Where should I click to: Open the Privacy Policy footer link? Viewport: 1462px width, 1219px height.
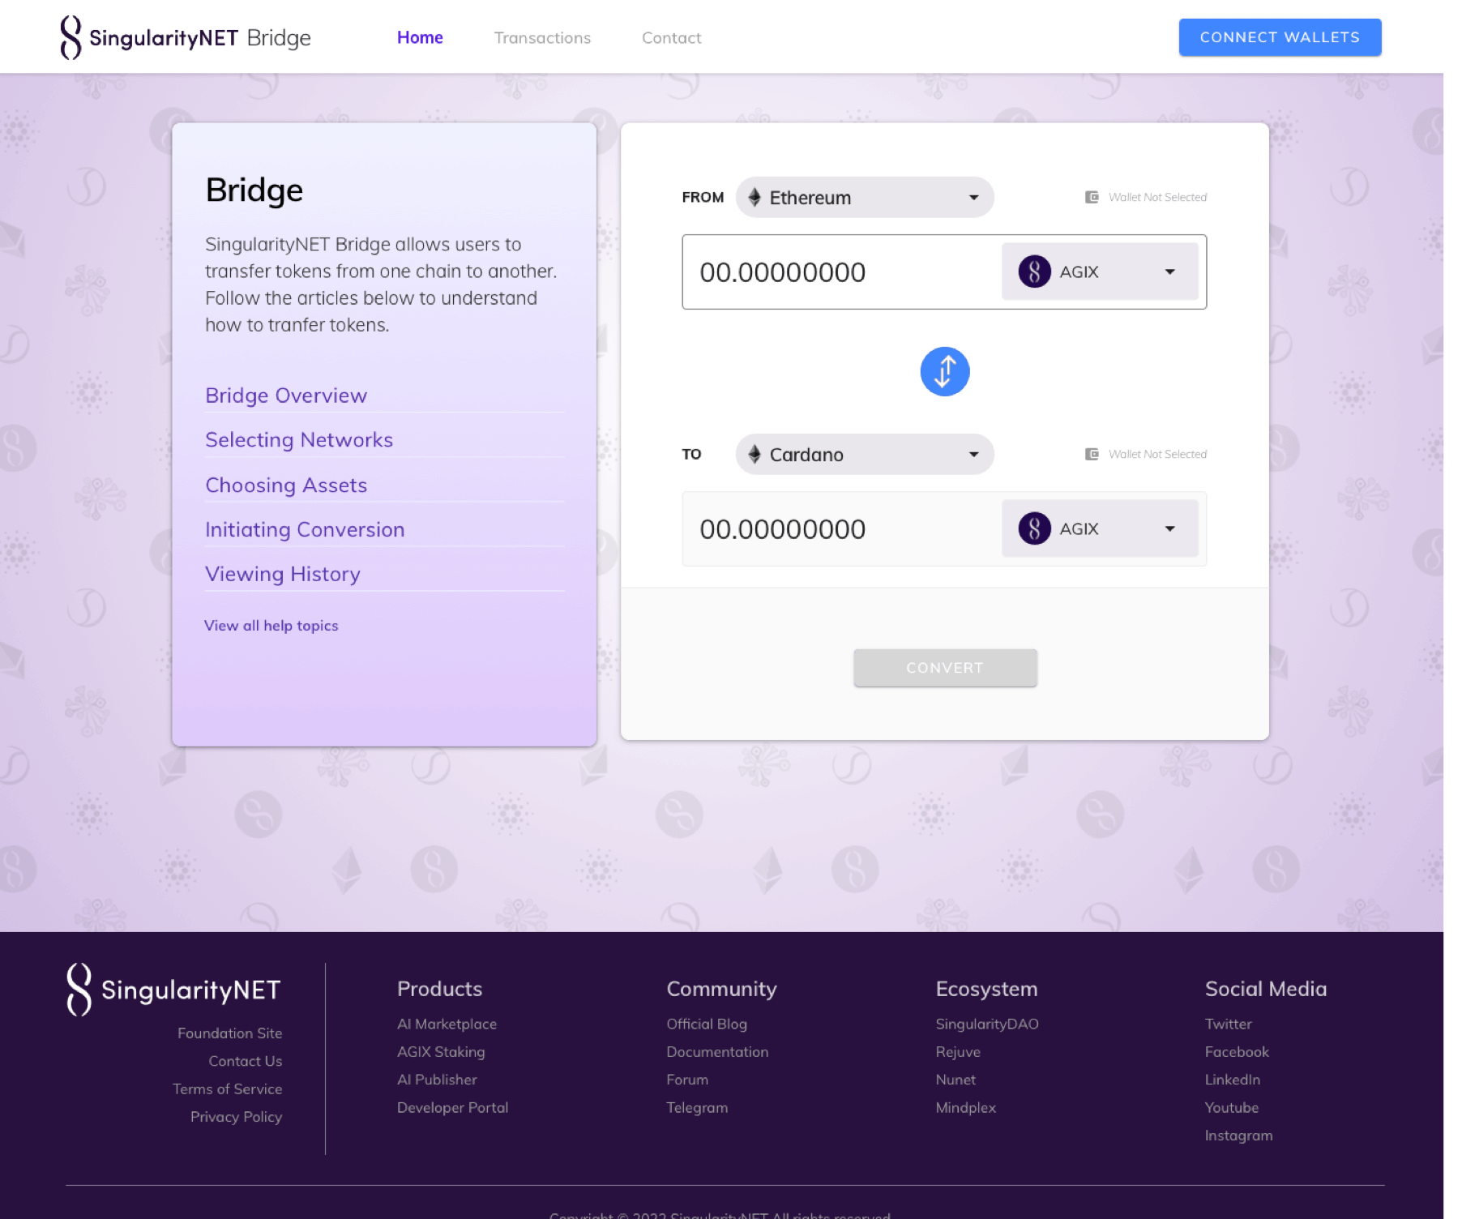236,1117
